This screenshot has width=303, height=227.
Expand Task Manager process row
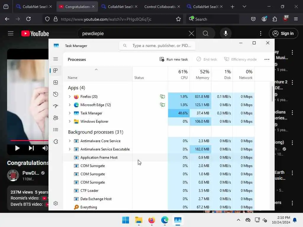click(70, 113)
